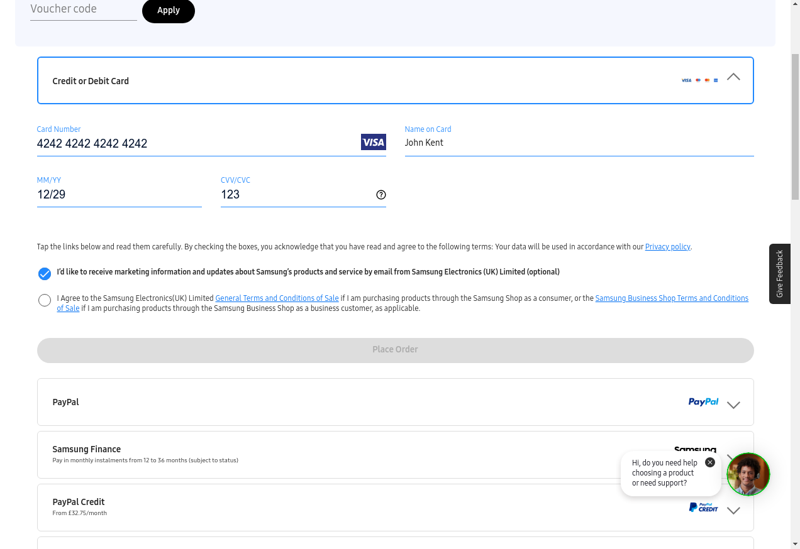Click the VISA logo in card number field
Viewport: 800px width, 549px height.
[373, 143]
